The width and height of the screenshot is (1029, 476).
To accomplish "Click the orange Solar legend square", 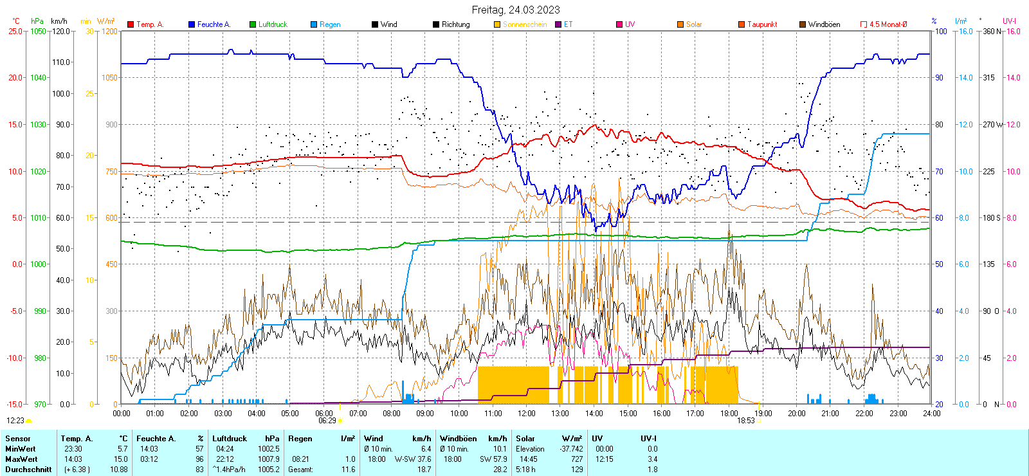I will click(680, 24).
